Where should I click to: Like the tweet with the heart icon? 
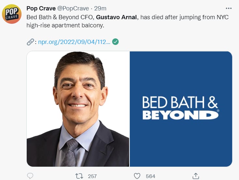(x=137, y=176)
